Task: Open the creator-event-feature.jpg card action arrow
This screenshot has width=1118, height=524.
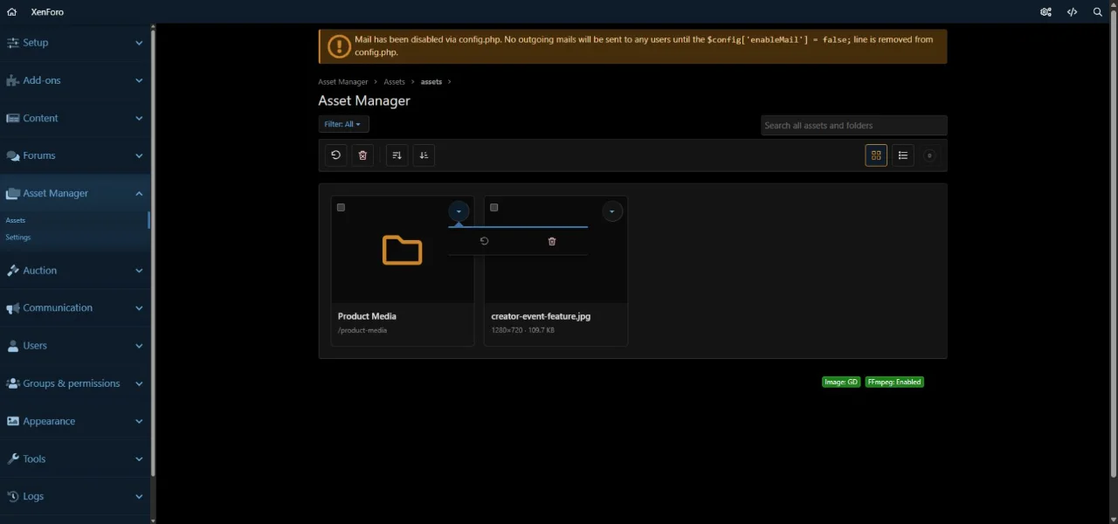Action: click(611, 211)
